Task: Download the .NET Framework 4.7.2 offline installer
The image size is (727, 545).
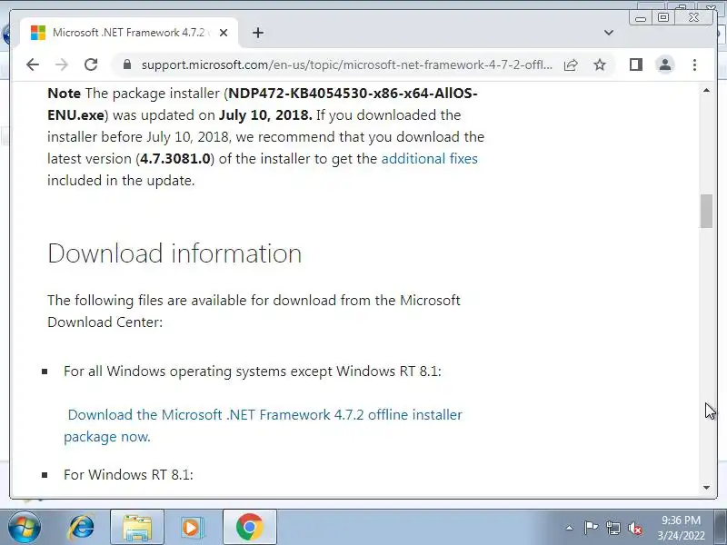Action: pos(263,425)
